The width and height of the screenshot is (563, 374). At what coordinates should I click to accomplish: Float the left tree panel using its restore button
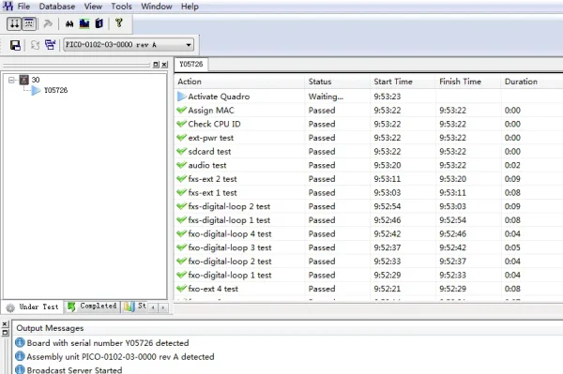pos(156,65)
